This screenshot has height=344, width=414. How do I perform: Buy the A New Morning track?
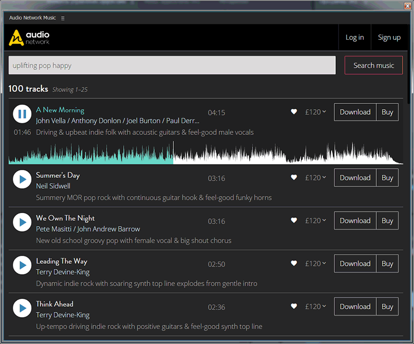[387, 112]
